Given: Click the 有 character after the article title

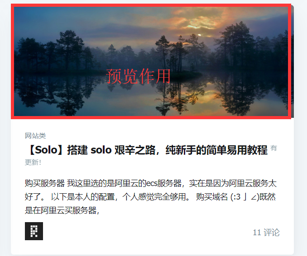Looking at the screenshot, I should [x=273, y=148].
